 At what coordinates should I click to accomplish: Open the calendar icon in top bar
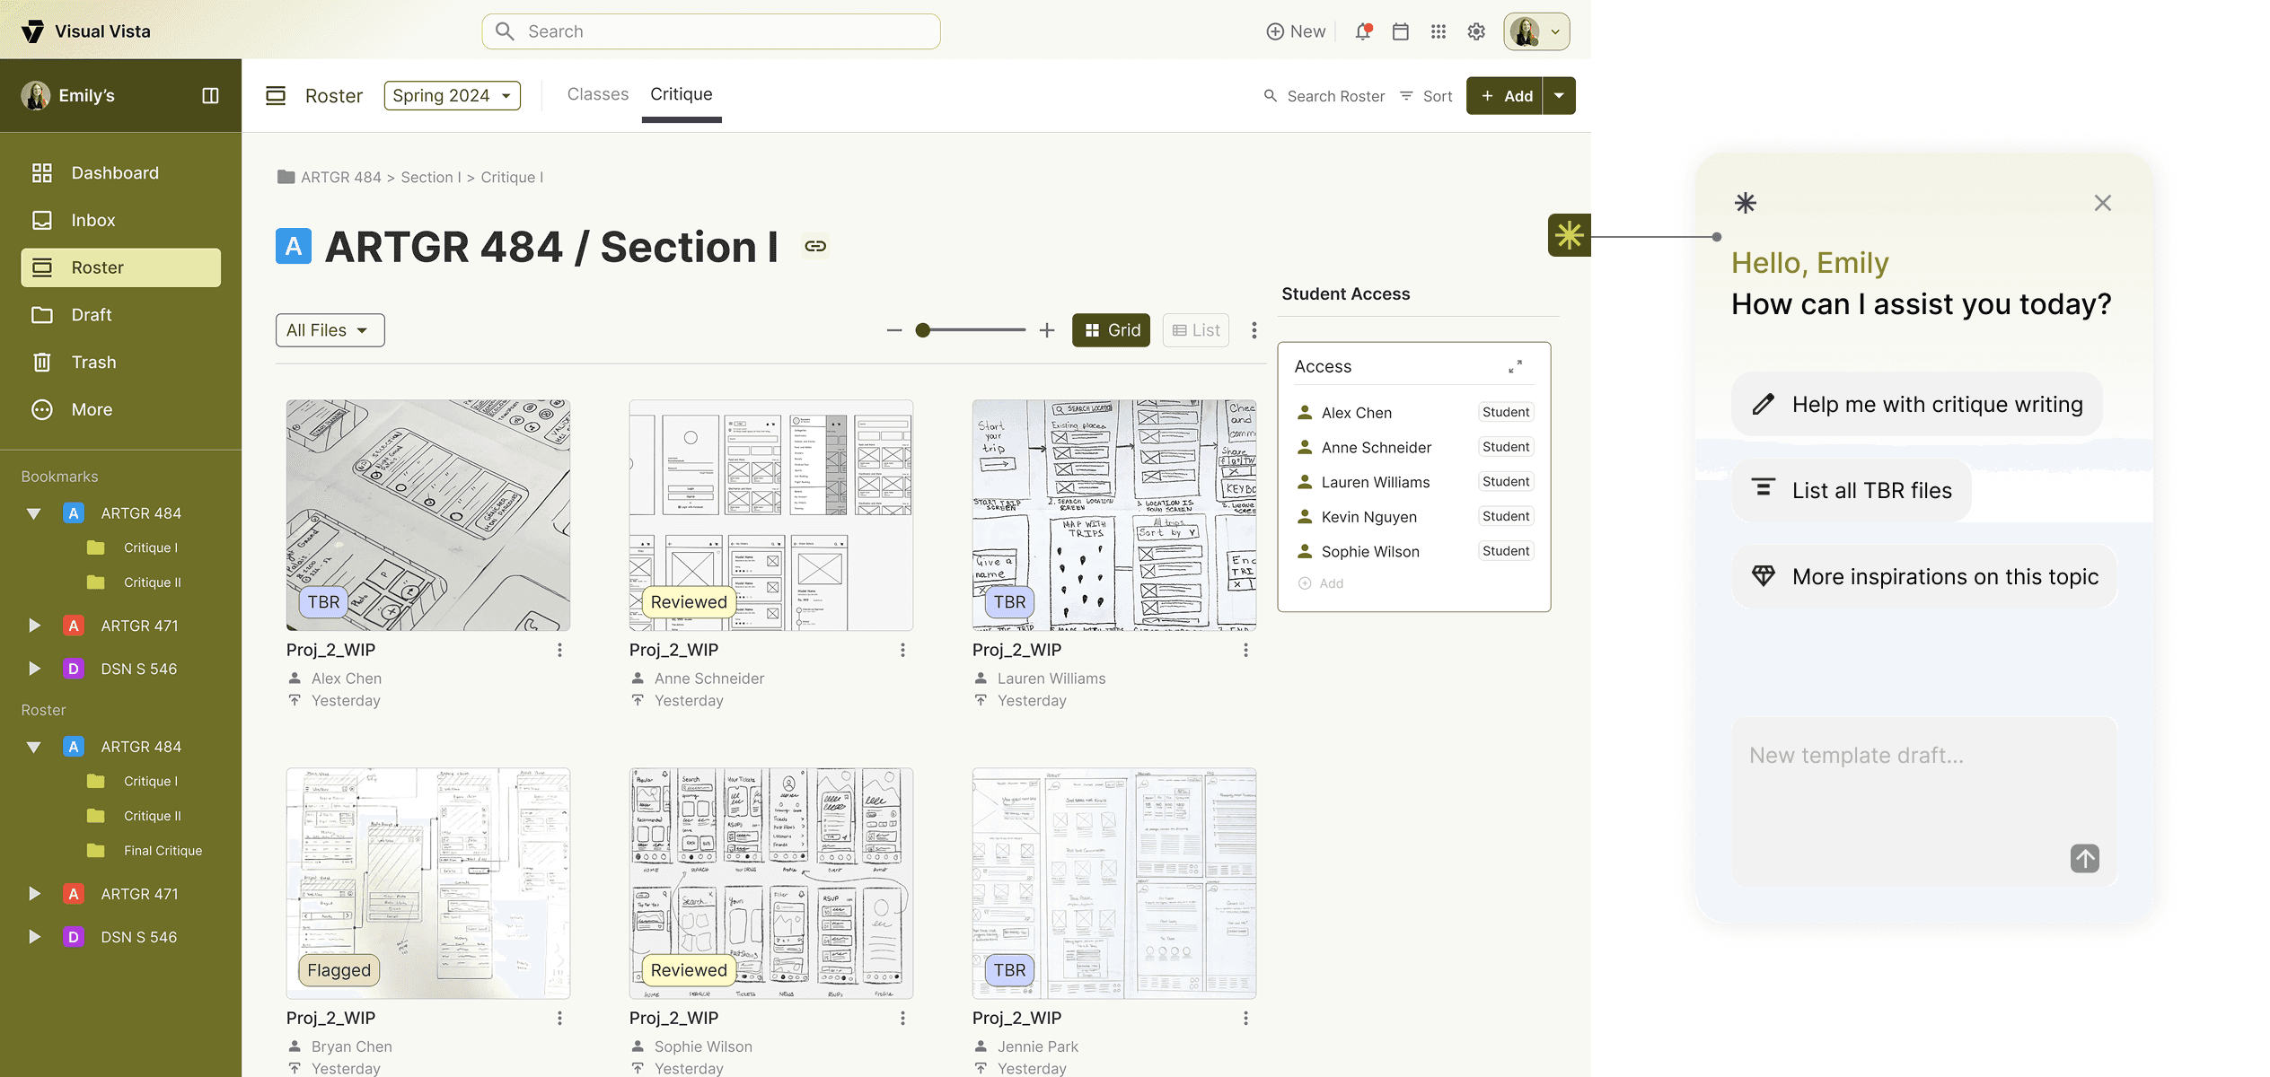point(1400,31)
